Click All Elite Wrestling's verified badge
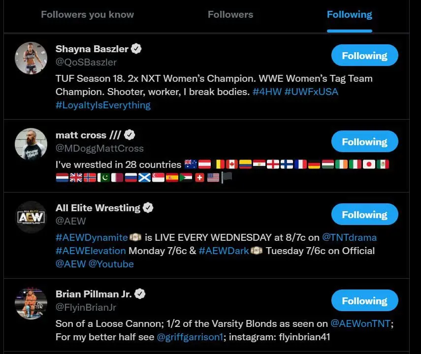This screenshot has width=421, height=354. [148, 208]
